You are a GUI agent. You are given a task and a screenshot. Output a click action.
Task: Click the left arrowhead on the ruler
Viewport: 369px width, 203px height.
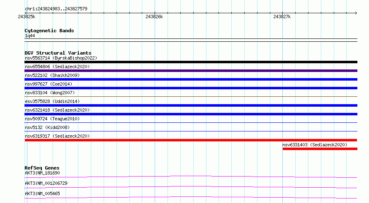pos(26,13)
